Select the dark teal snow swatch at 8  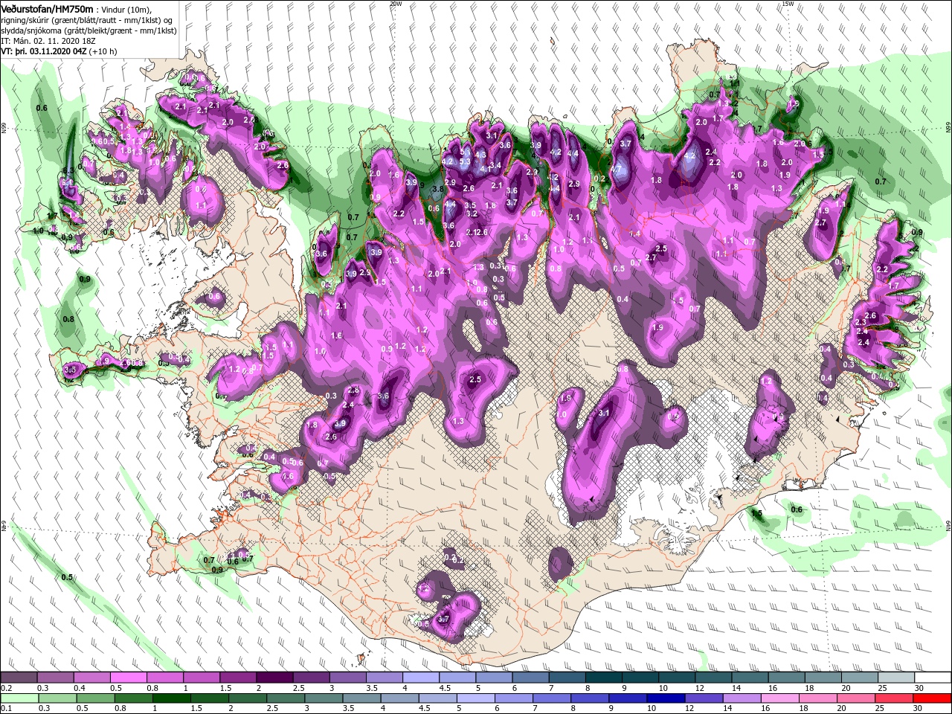click(x=604, y=678)
